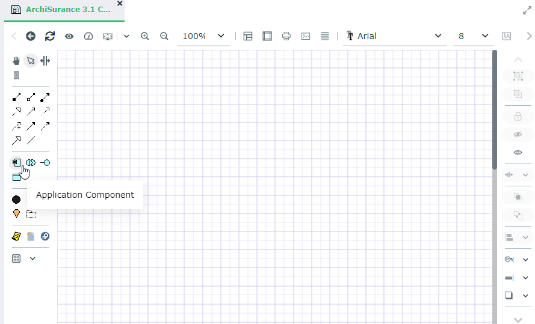535x324 pixels.
Task: Toggle visibility eye in right panel
Action: click(x=518, y=153)
